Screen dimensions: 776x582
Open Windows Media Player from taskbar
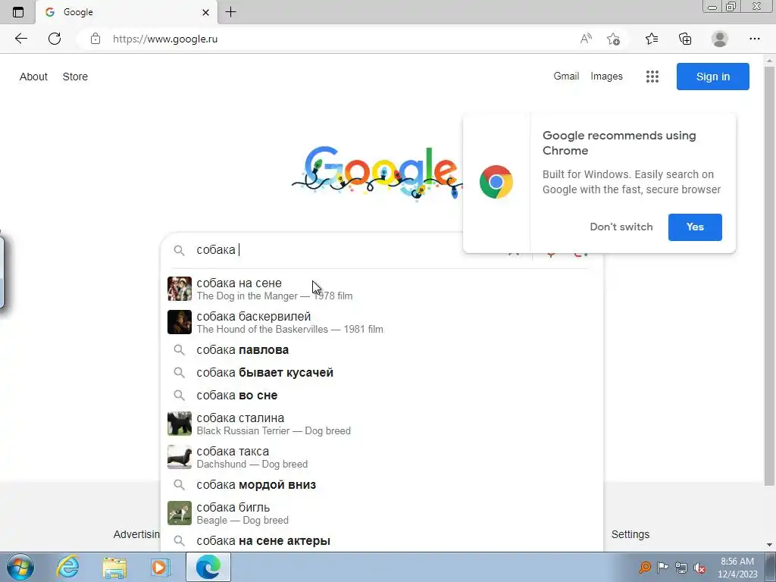(160, 567)
